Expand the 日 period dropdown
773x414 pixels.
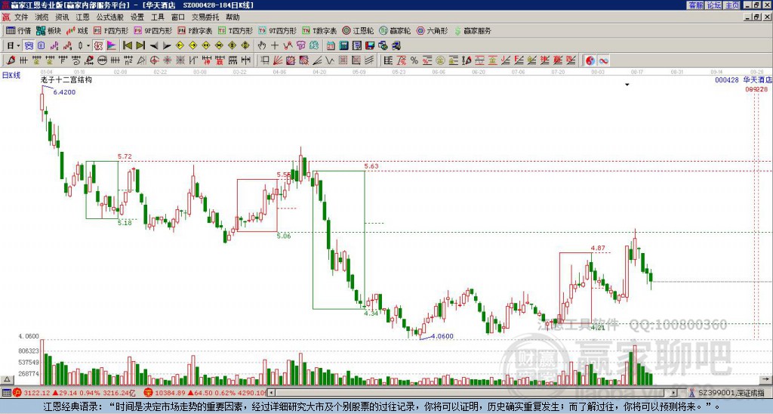click(18, 46)
